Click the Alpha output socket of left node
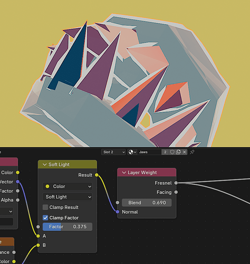The width and height of the screenshot is (250, 264). [18, 200]
